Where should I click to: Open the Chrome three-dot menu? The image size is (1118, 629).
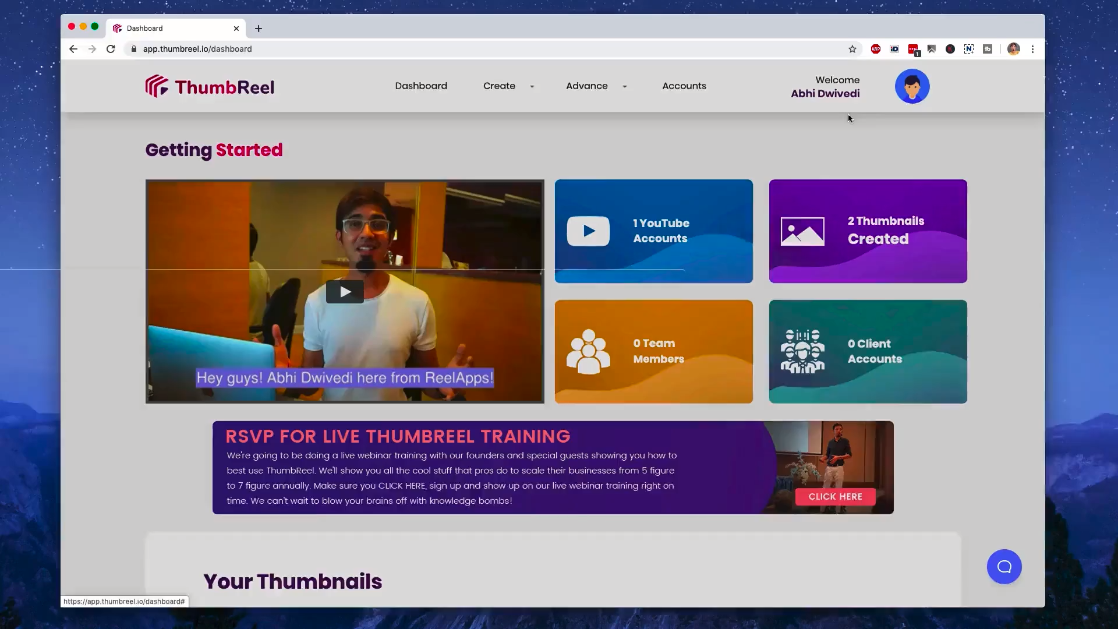click(x=1032, y=49)
